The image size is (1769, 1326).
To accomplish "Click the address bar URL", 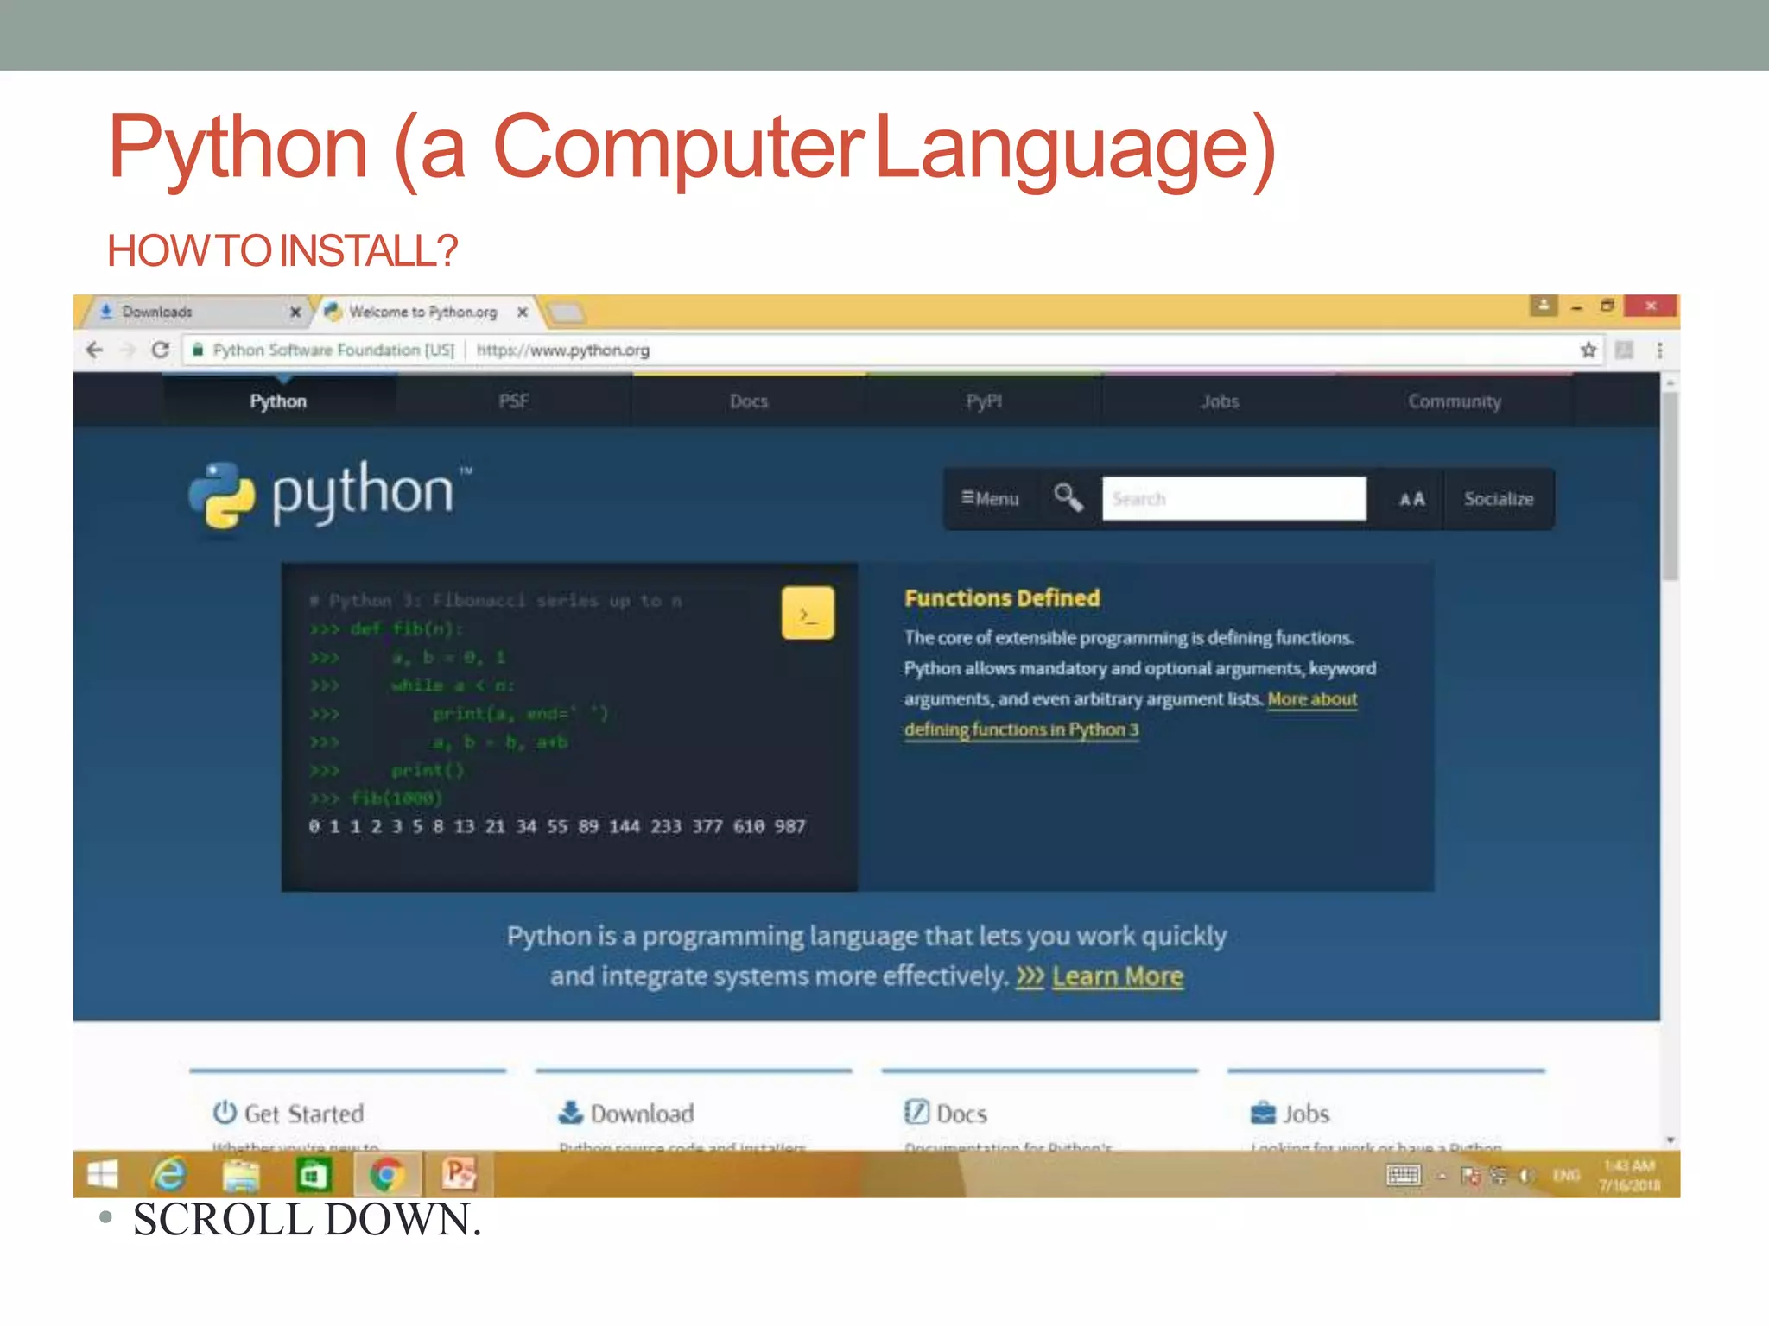I will click(563, 350).
